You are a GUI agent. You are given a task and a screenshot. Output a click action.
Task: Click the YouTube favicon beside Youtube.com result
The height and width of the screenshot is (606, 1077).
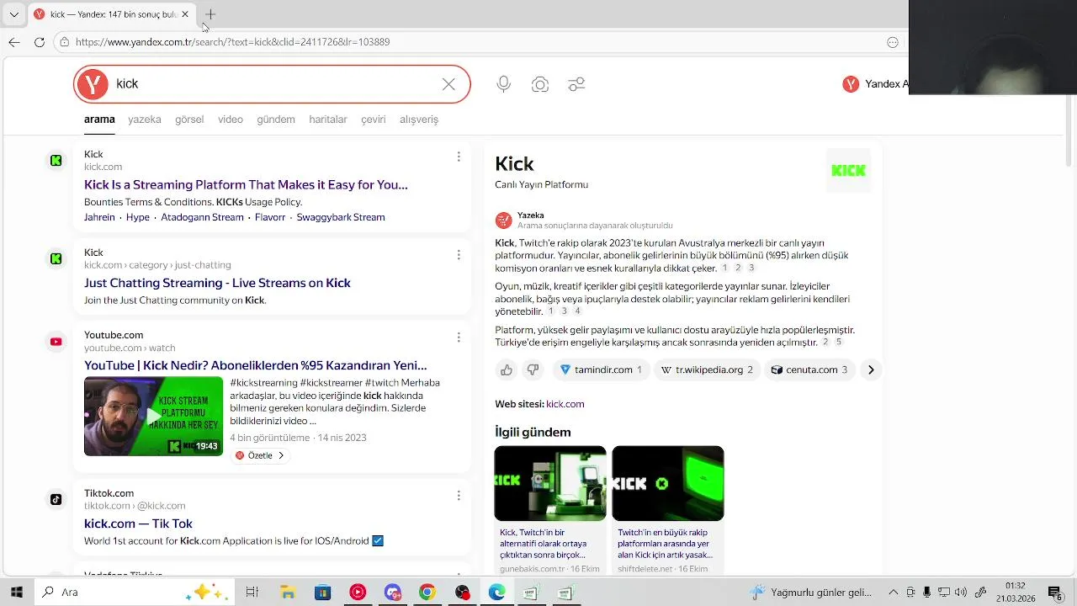pyautogui.click(x=56, y=342)
